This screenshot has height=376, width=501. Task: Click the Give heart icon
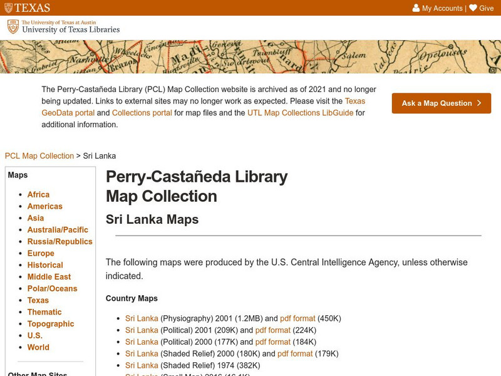coord(473,8)
